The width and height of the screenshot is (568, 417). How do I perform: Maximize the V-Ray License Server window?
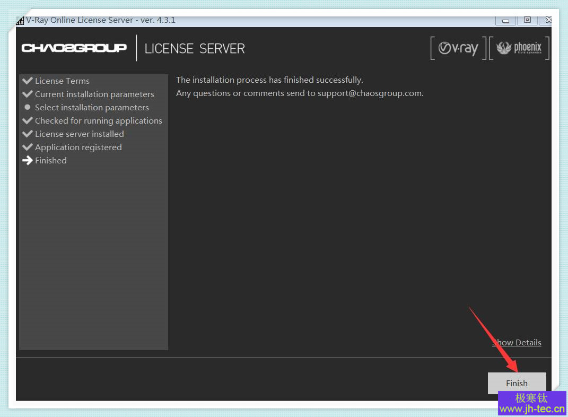[x=527, y=20]
